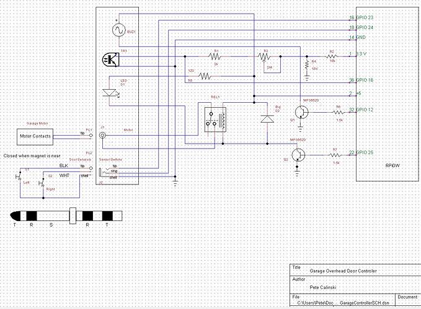Select the REL1 relay symbol

click(215, 120)
